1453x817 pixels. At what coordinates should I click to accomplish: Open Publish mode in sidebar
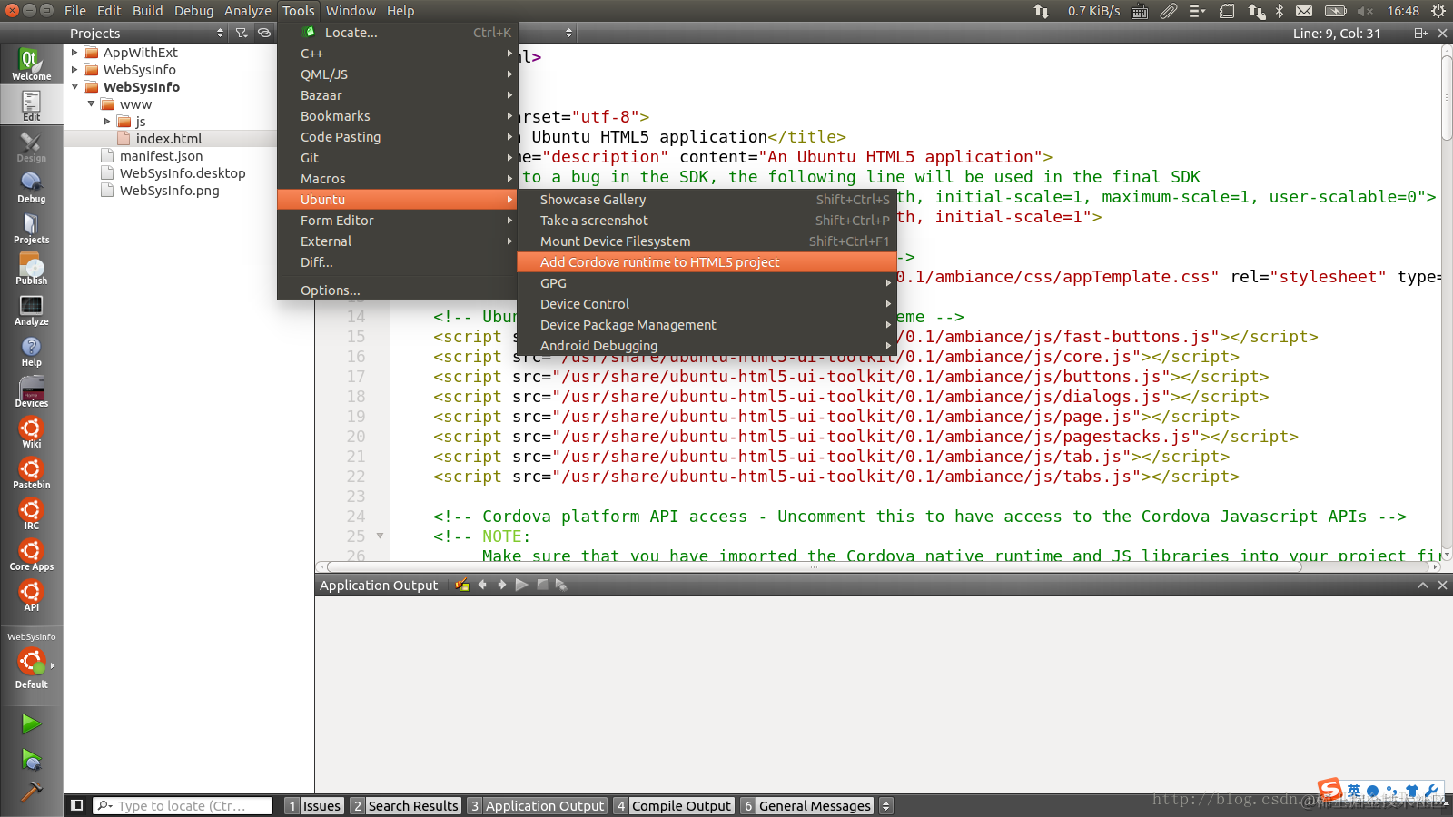point(32,269)
